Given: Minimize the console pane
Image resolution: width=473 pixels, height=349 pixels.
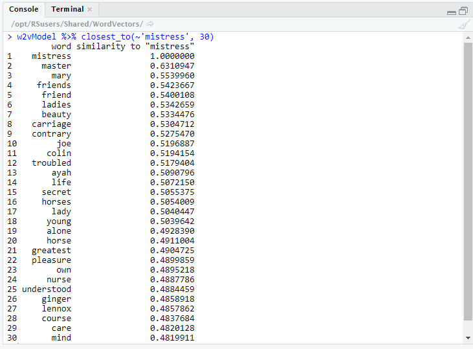Looking at the screenshot, I should click(x=451, y=11).
